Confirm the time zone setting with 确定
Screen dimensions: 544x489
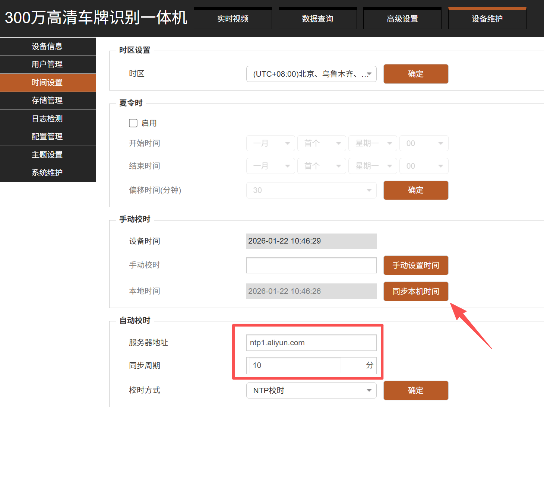click(x=415, y=74)
